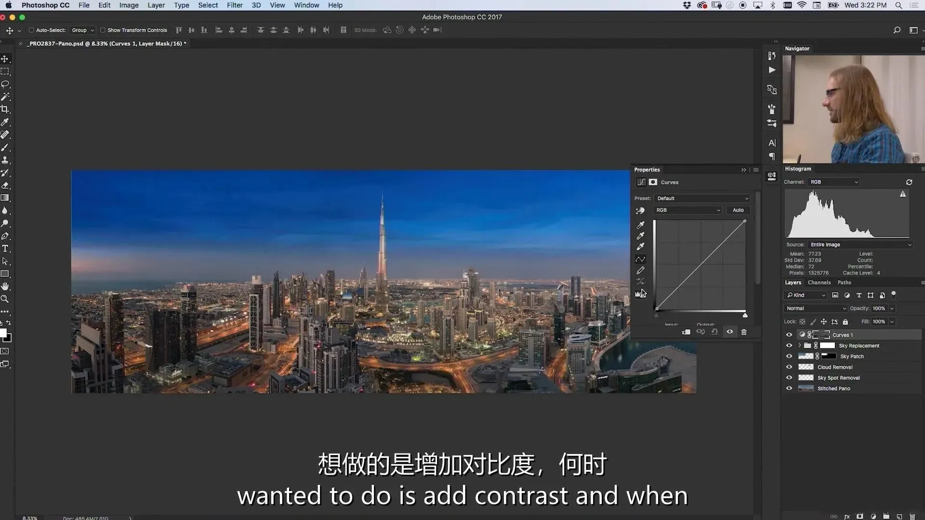Enable the Auto-Select checkbox

[31, 30]
